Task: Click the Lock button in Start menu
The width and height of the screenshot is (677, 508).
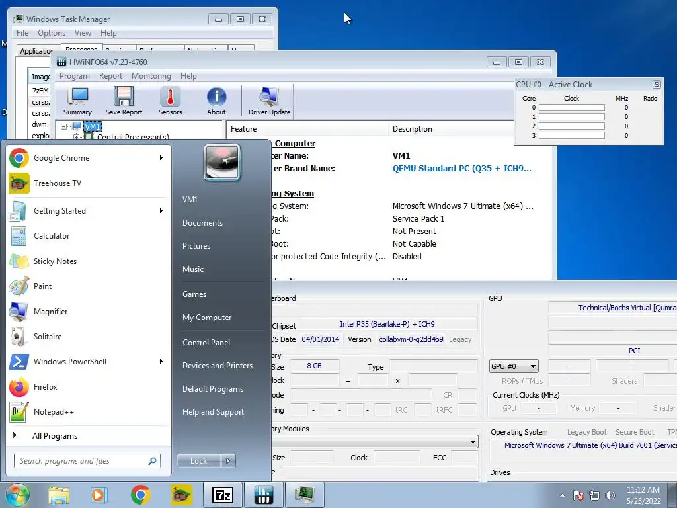Action: pyautogui.click(x=198, y=461)
